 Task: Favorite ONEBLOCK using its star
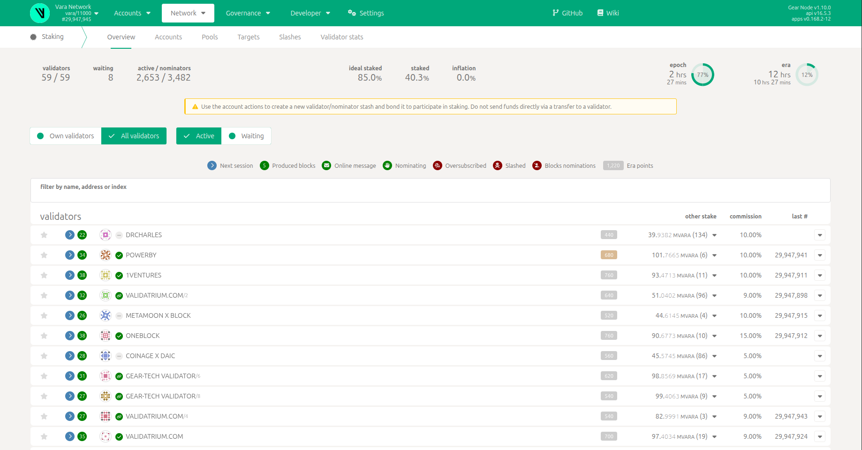tap(44, 336)
